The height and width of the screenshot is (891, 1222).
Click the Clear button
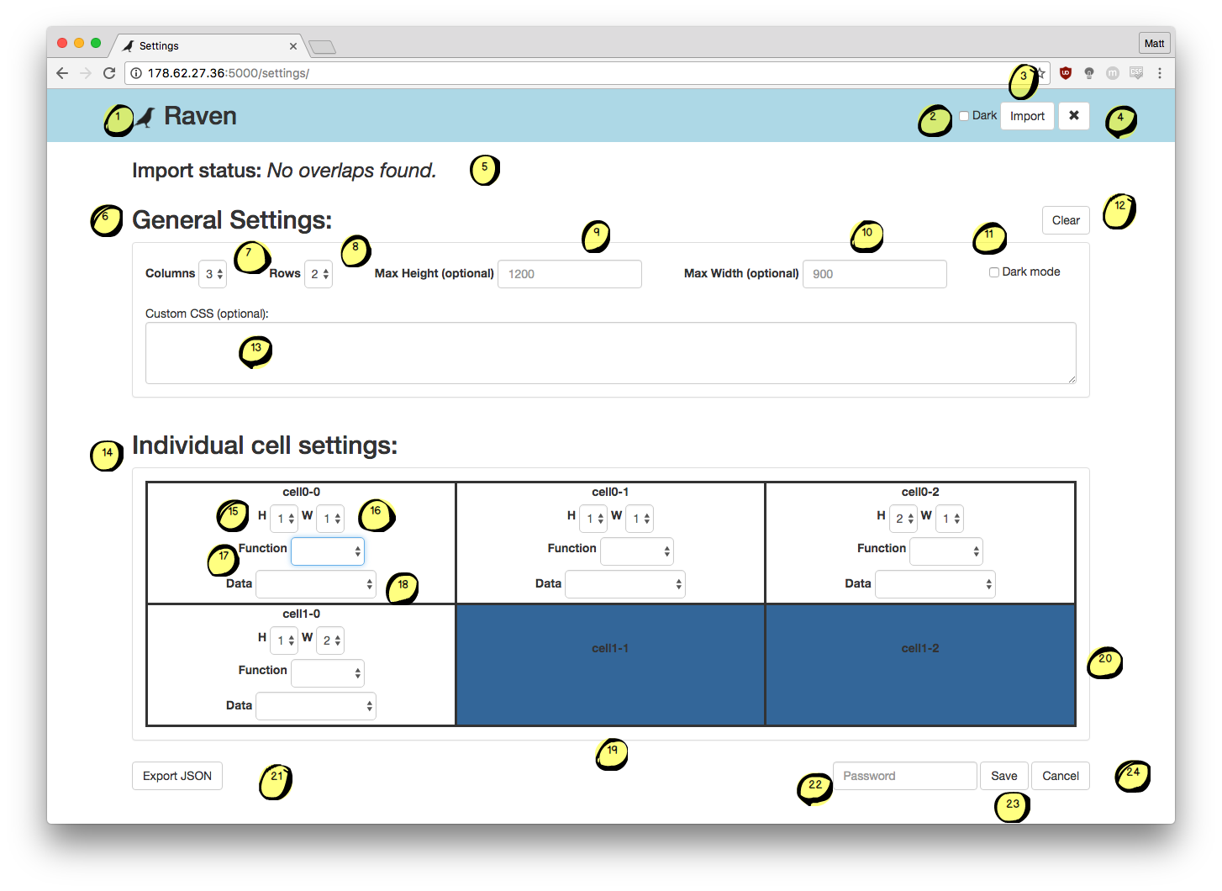(x=1066, y=220)
